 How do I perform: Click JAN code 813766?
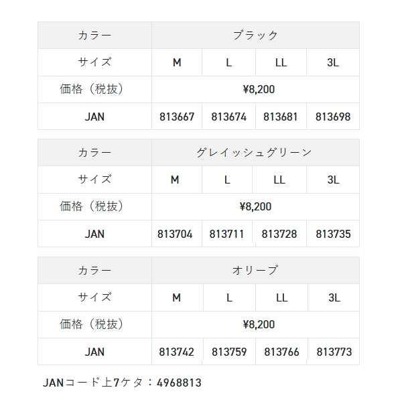pos(281,352)
